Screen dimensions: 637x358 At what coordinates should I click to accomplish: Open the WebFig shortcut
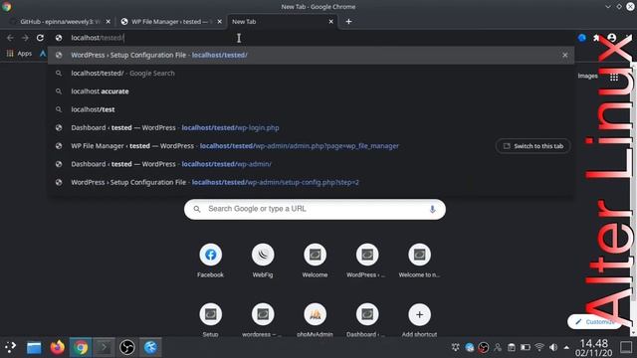tap(263, 261)
